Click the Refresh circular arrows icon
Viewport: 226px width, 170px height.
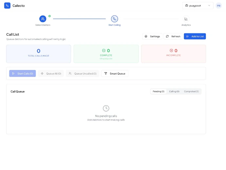tap(167, 36)
